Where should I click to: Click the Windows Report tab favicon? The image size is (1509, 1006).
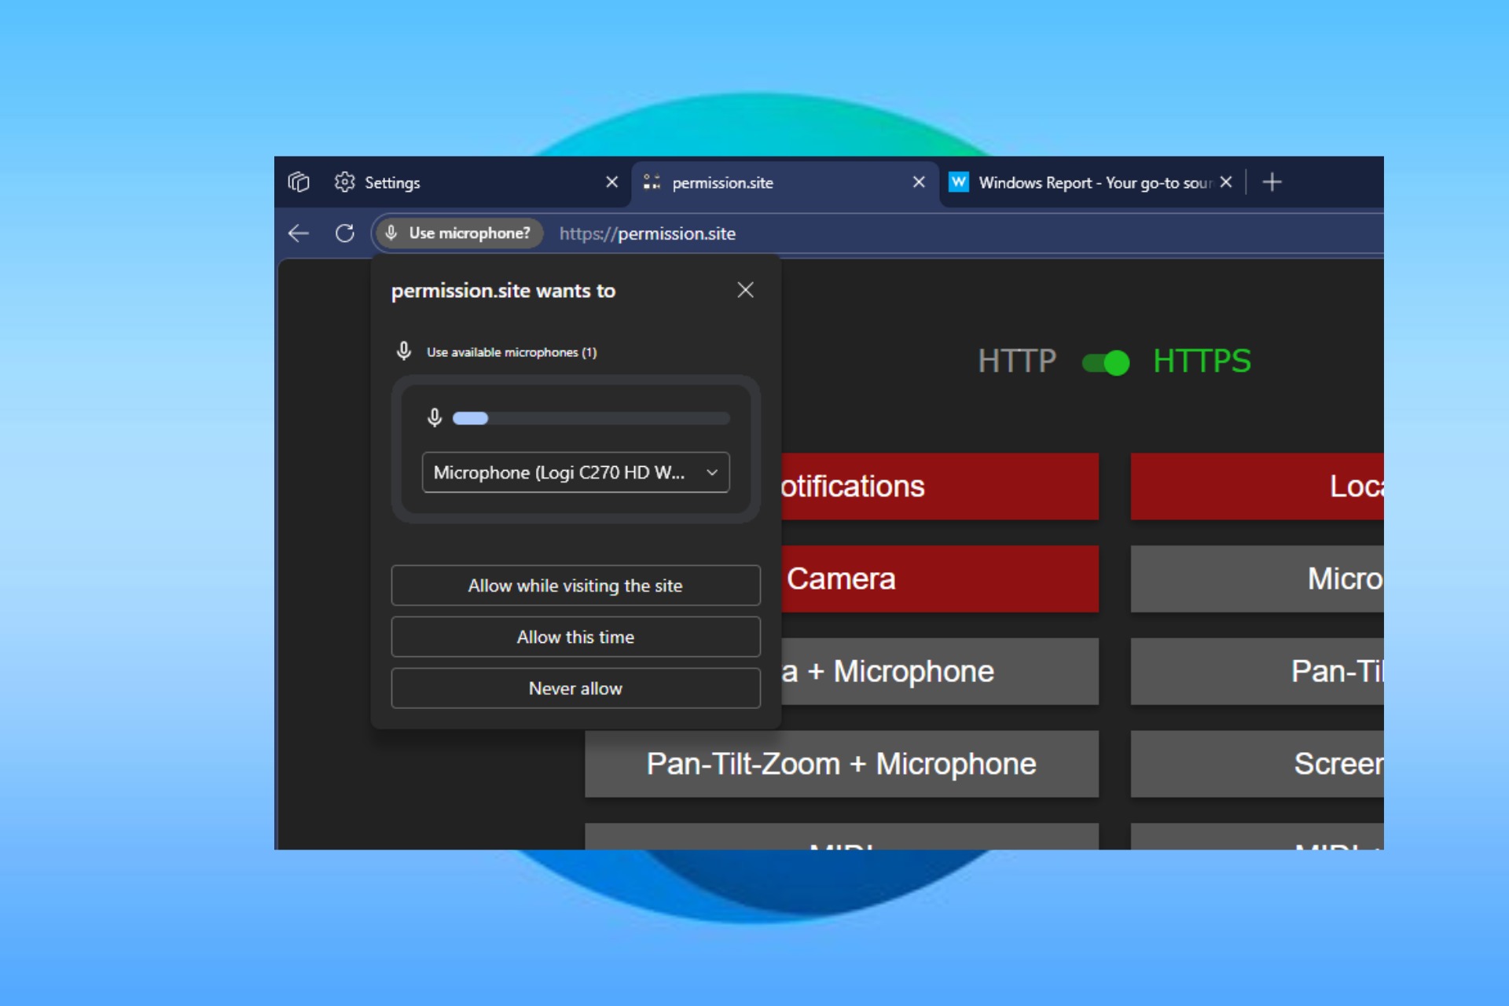958,182
